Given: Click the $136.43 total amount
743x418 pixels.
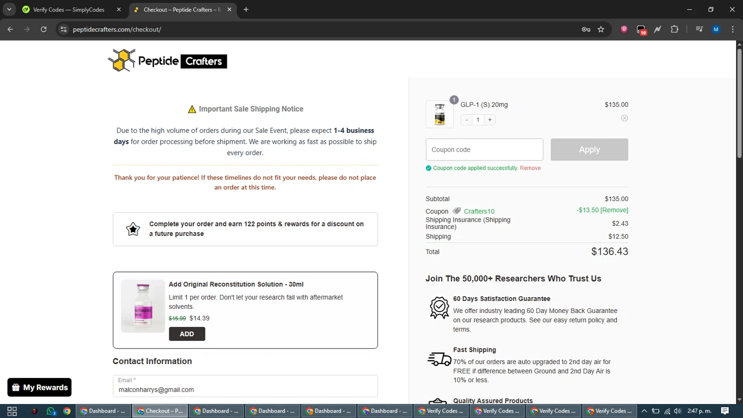Looking at the screenshot, I should 610,252.
